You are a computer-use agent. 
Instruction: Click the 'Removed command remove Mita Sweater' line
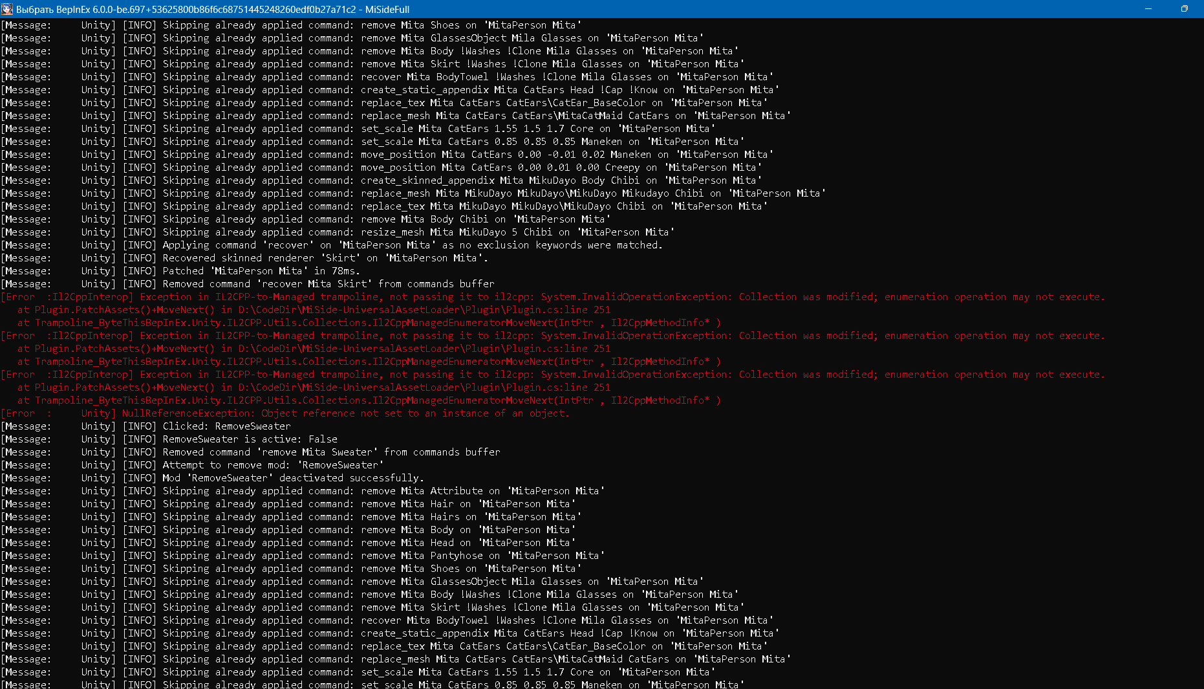331,452
